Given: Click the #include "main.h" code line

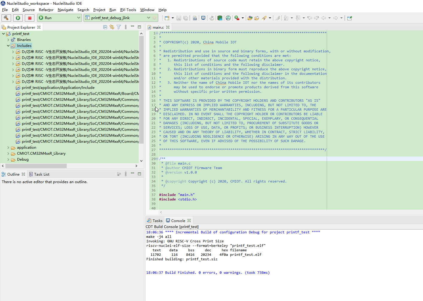Looking at the screenshot, I should pyautogui.click(x=177, y=195).
